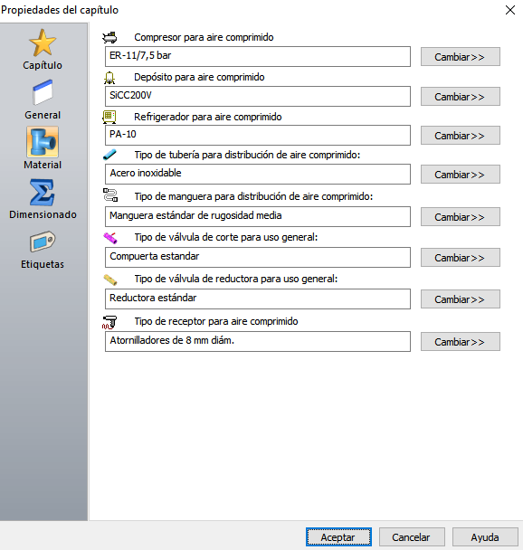Select the Material pipe fitting icon
523x550 pixels.
(43, 142)
